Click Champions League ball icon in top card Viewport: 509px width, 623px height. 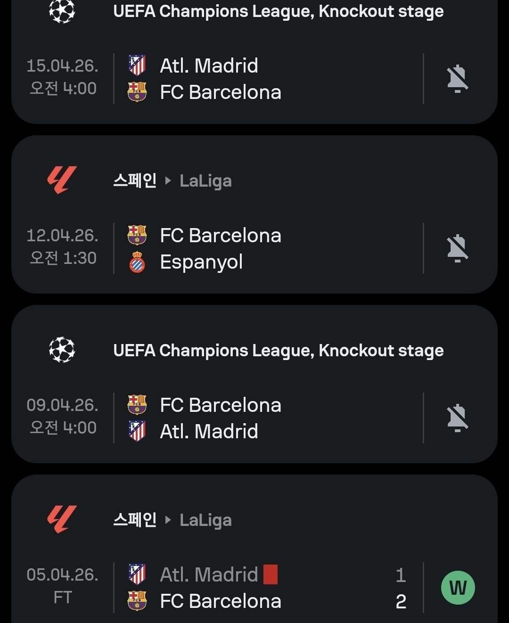click(62, 11)
